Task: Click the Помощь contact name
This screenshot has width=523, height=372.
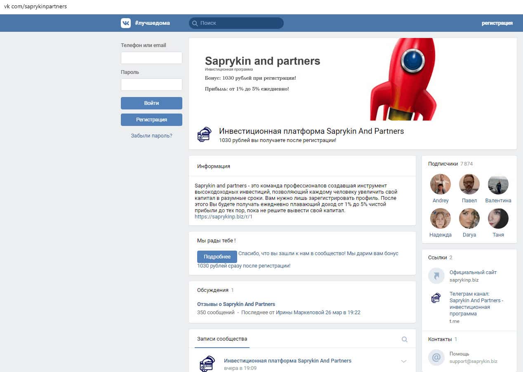Action: 459,354
